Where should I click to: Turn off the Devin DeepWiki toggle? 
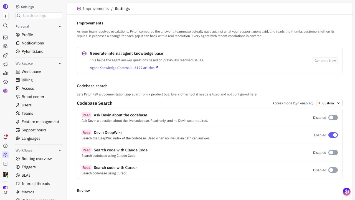point(333,135)
